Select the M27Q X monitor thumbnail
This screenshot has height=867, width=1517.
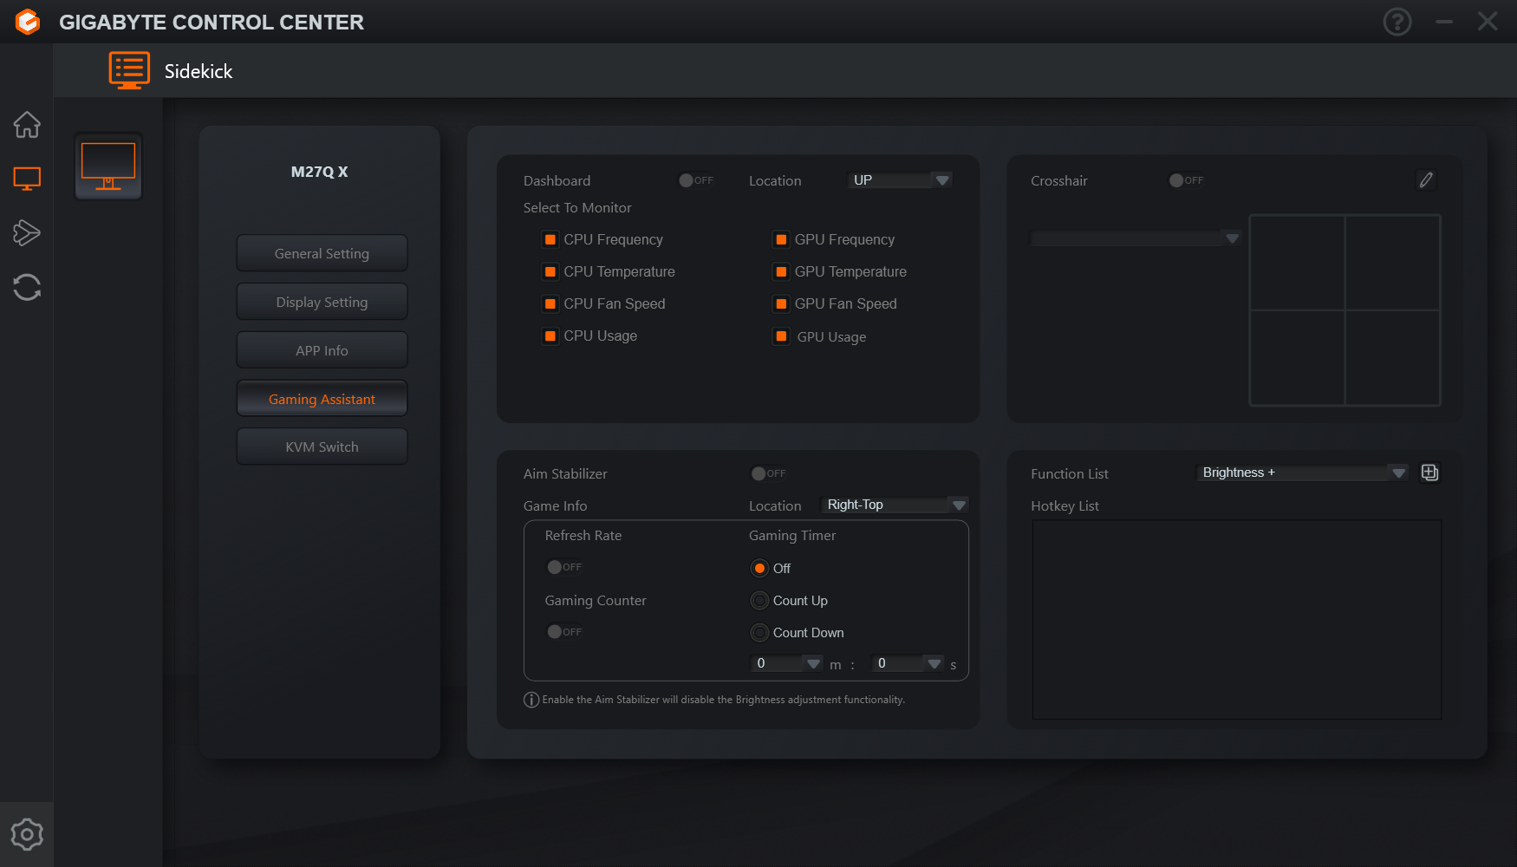pyautogui.click(x=108, y=166)
